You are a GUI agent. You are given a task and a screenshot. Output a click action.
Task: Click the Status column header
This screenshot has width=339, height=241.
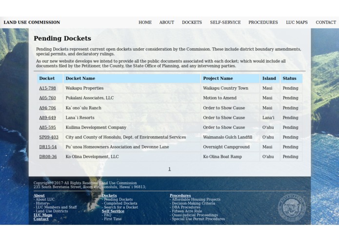pyautogui.click(x=291, y=79)
